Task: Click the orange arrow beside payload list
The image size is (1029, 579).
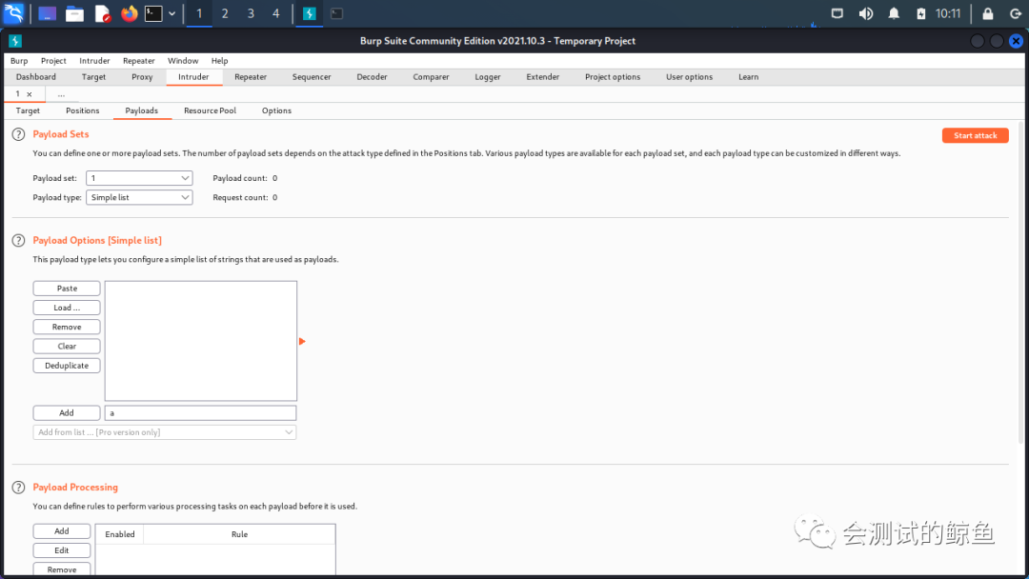Action: tap(302, 341)
